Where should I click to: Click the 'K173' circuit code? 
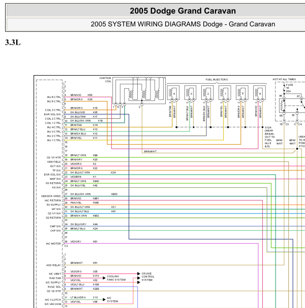point(96,276)
